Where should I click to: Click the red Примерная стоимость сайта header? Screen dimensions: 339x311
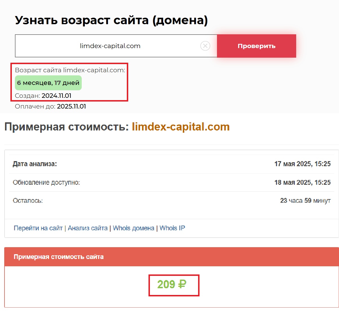pyautogui.click(x=59, y=257)
